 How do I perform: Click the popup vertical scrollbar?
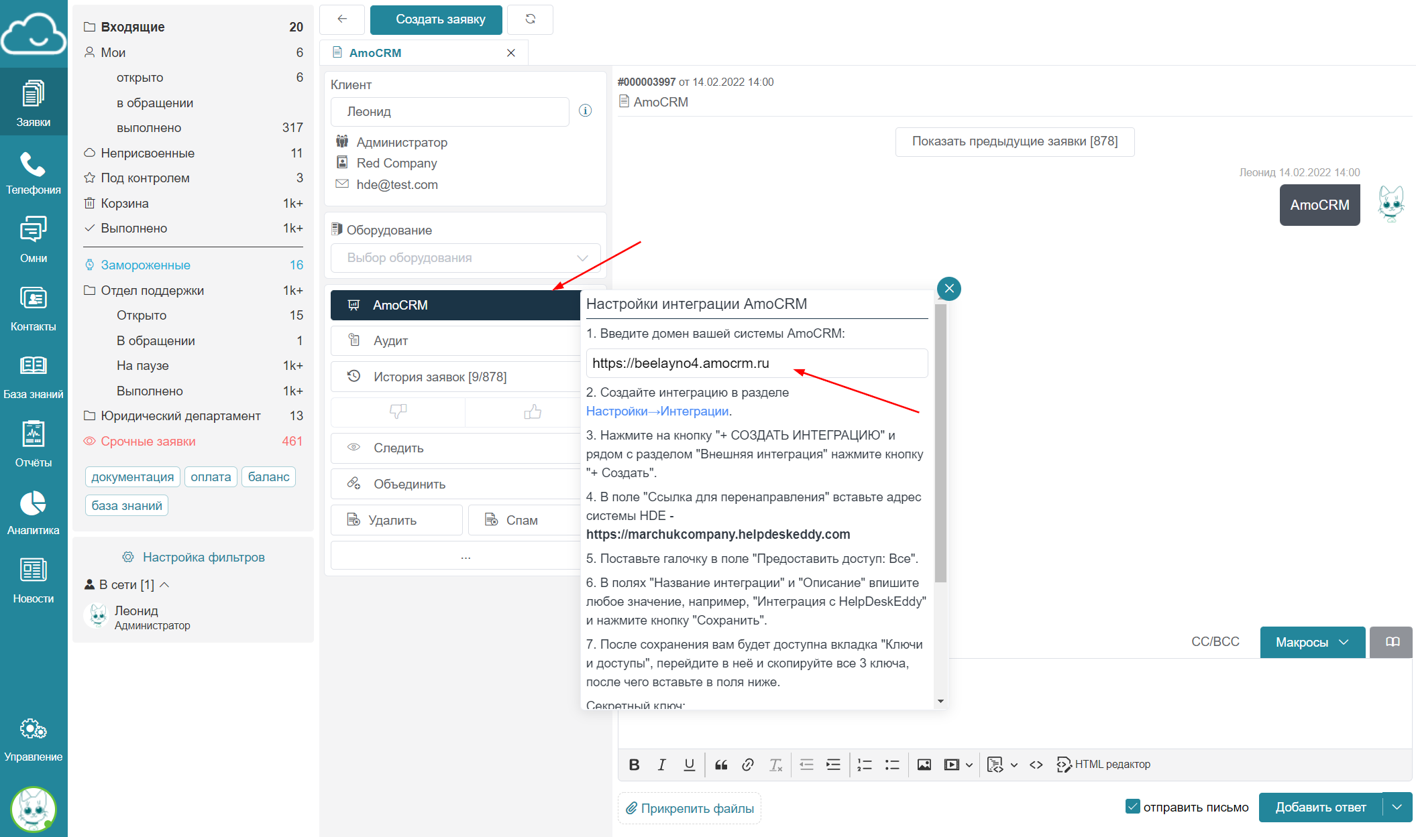point(940,444)
